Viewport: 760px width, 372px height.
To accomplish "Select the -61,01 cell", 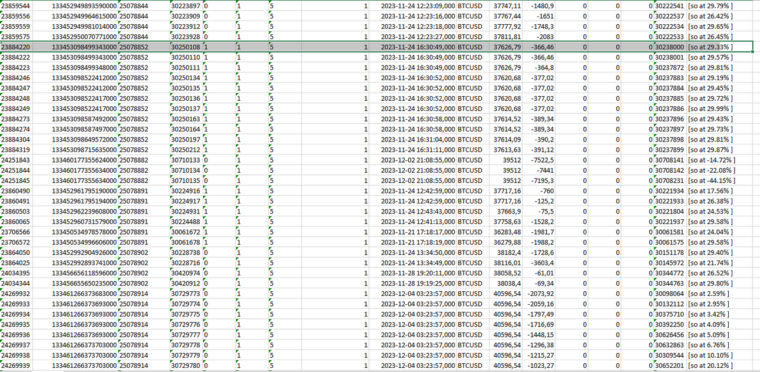I will (538, 273).
